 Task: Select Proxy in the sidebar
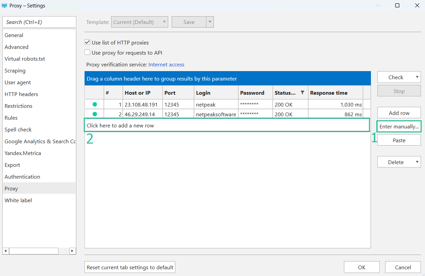click(x=39, y=189)
